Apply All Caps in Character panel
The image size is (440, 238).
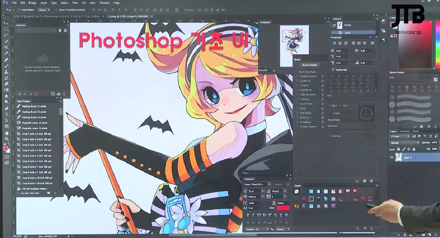(259, 215)
